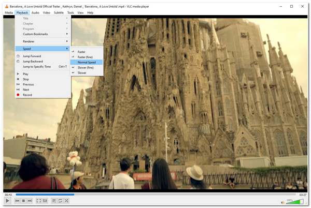Image resolution: width=311 pixels, height=208 pixels.
Task: Click the previous media button in toolbar
Action: 17,201
